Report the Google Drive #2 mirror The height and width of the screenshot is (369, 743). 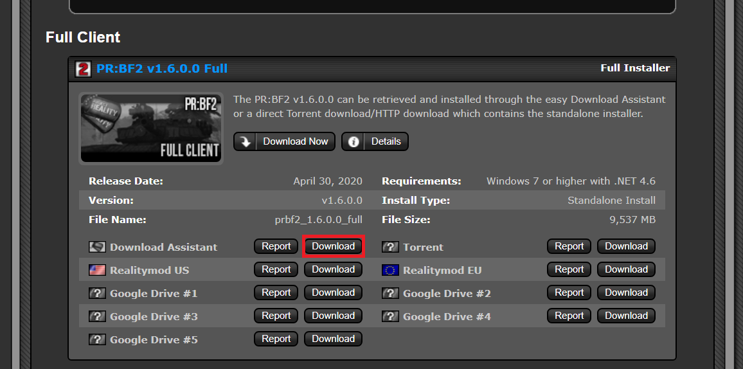569,292
